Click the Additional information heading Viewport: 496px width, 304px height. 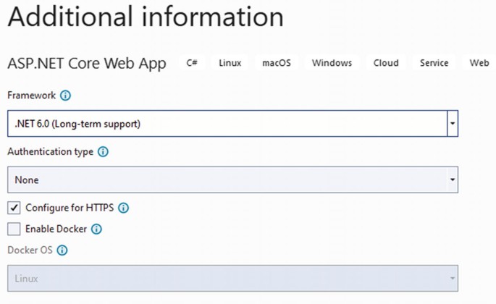click(146, 17)
